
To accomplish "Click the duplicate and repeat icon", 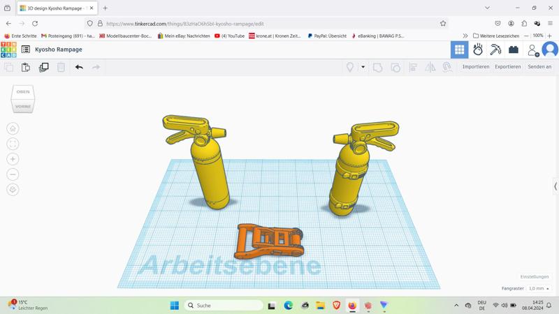I will (43, 67).
